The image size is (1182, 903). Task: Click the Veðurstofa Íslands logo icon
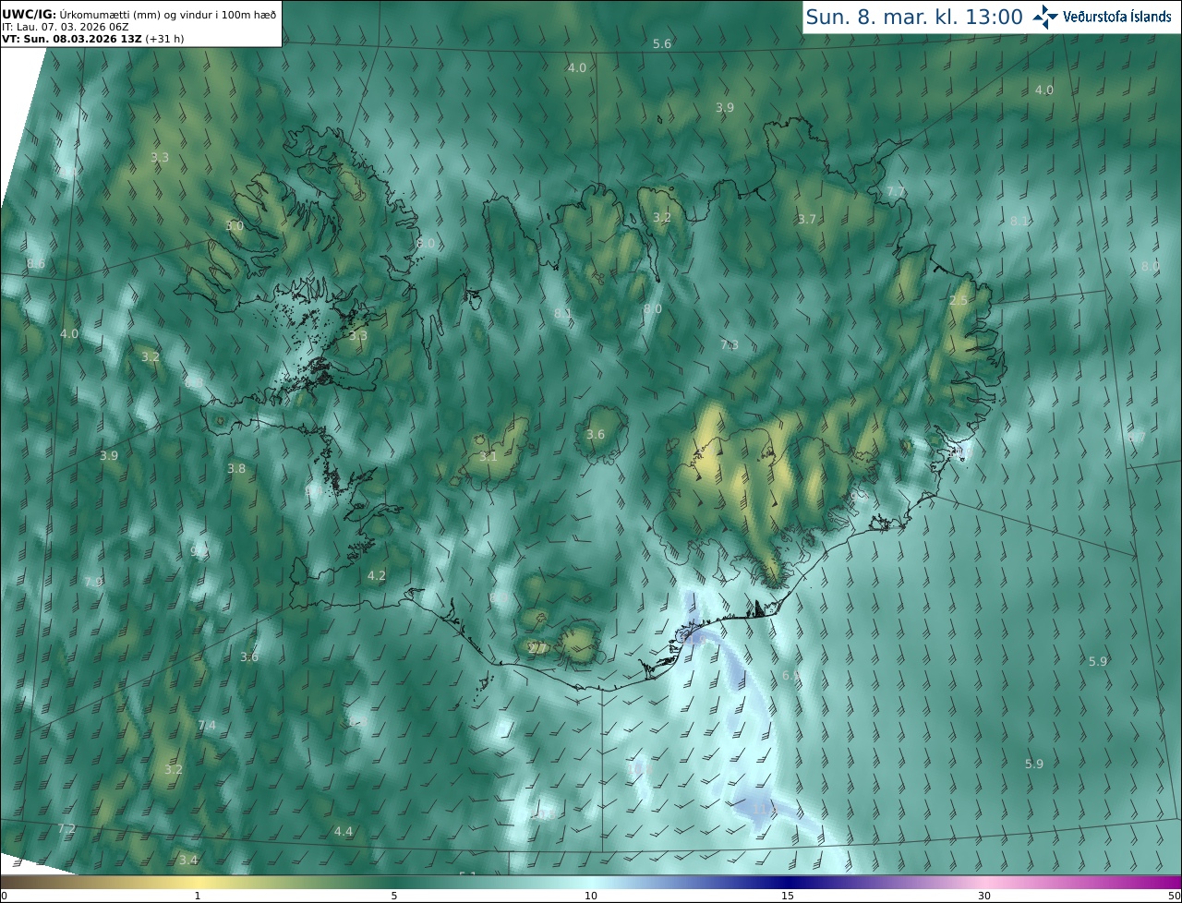click(x=1044, y=17)
